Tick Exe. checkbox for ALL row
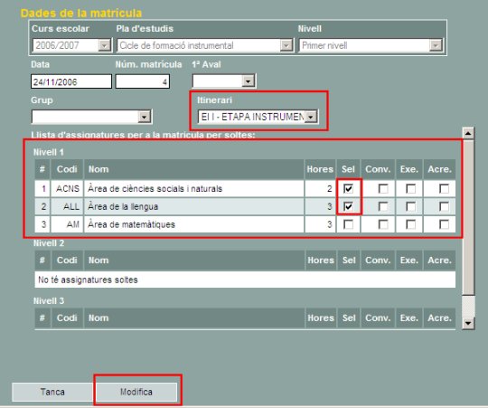This screenshot has width=488, height=408. (411, 206)
